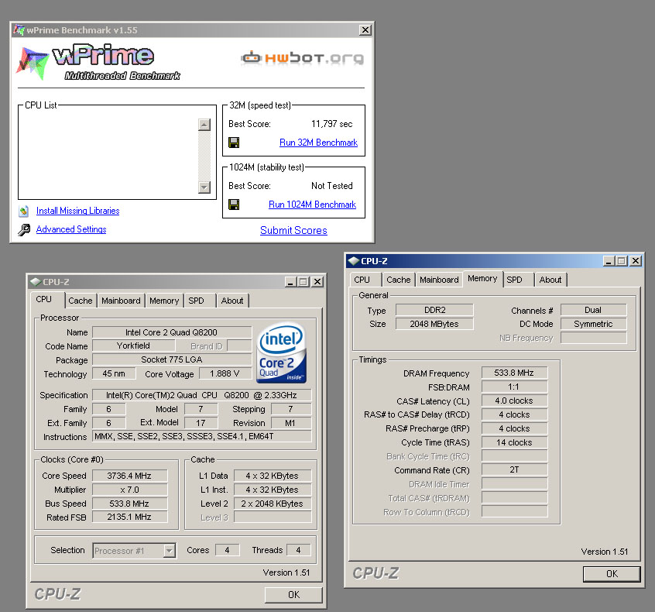The image size is (655, 612).
Task: Click the Intel Core 2 Quad badge
Action: (282, 352)
